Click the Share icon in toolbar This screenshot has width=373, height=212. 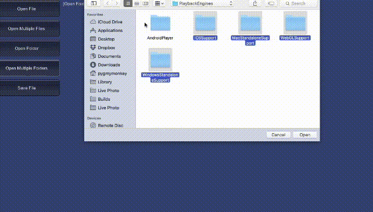(255, 3)
